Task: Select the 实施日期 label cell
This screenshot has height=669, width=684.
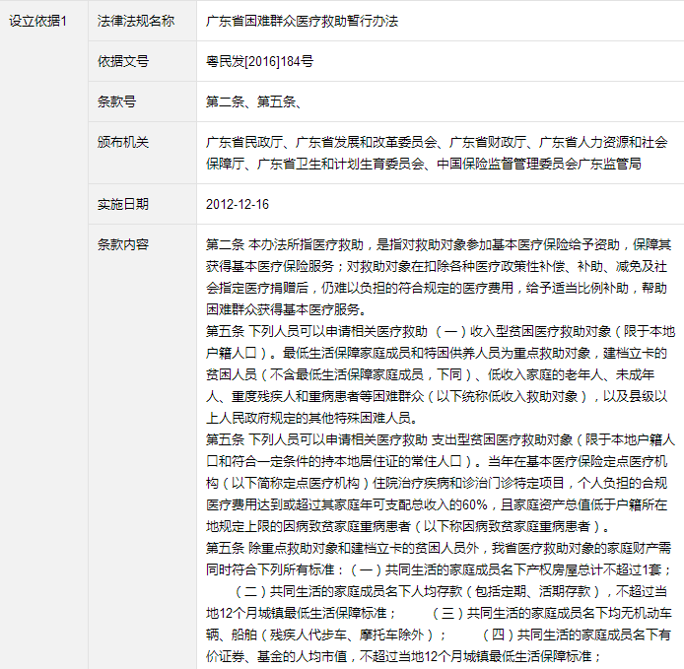Action: point(142,204)
